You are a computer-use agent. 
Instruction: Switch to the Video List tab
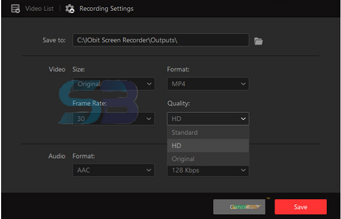pyautogui.click(x=39, y=9)
